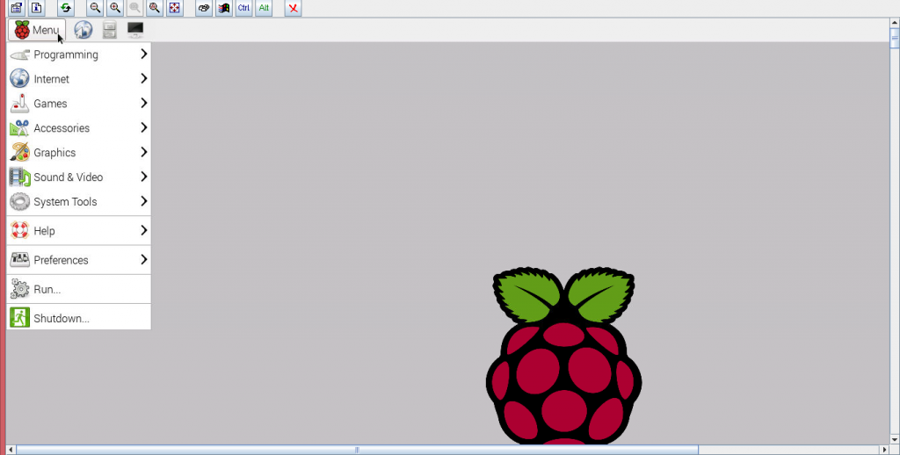
Task: Toggle the Alt key lock button
Action: [264, 8]
